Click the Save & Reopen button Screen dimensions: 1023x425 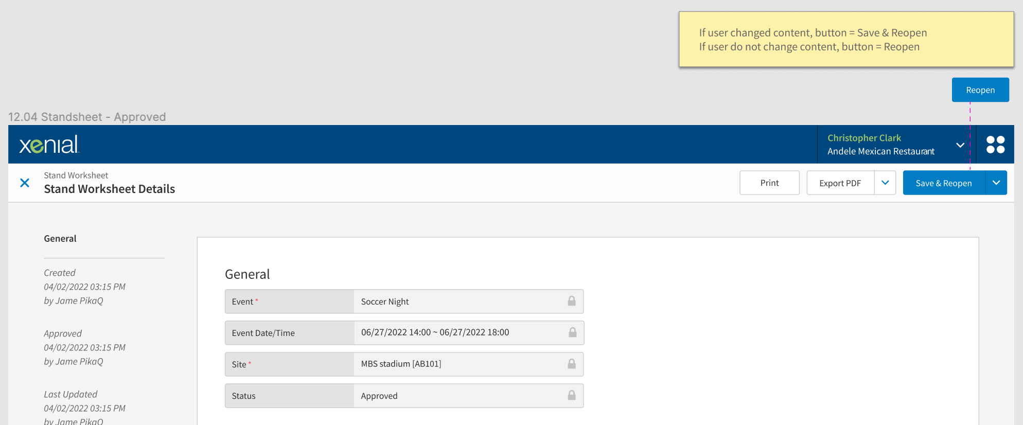click(x=943, y=183)
